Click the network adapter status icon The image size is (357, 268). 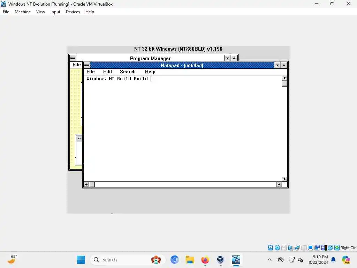pos(297,248)
